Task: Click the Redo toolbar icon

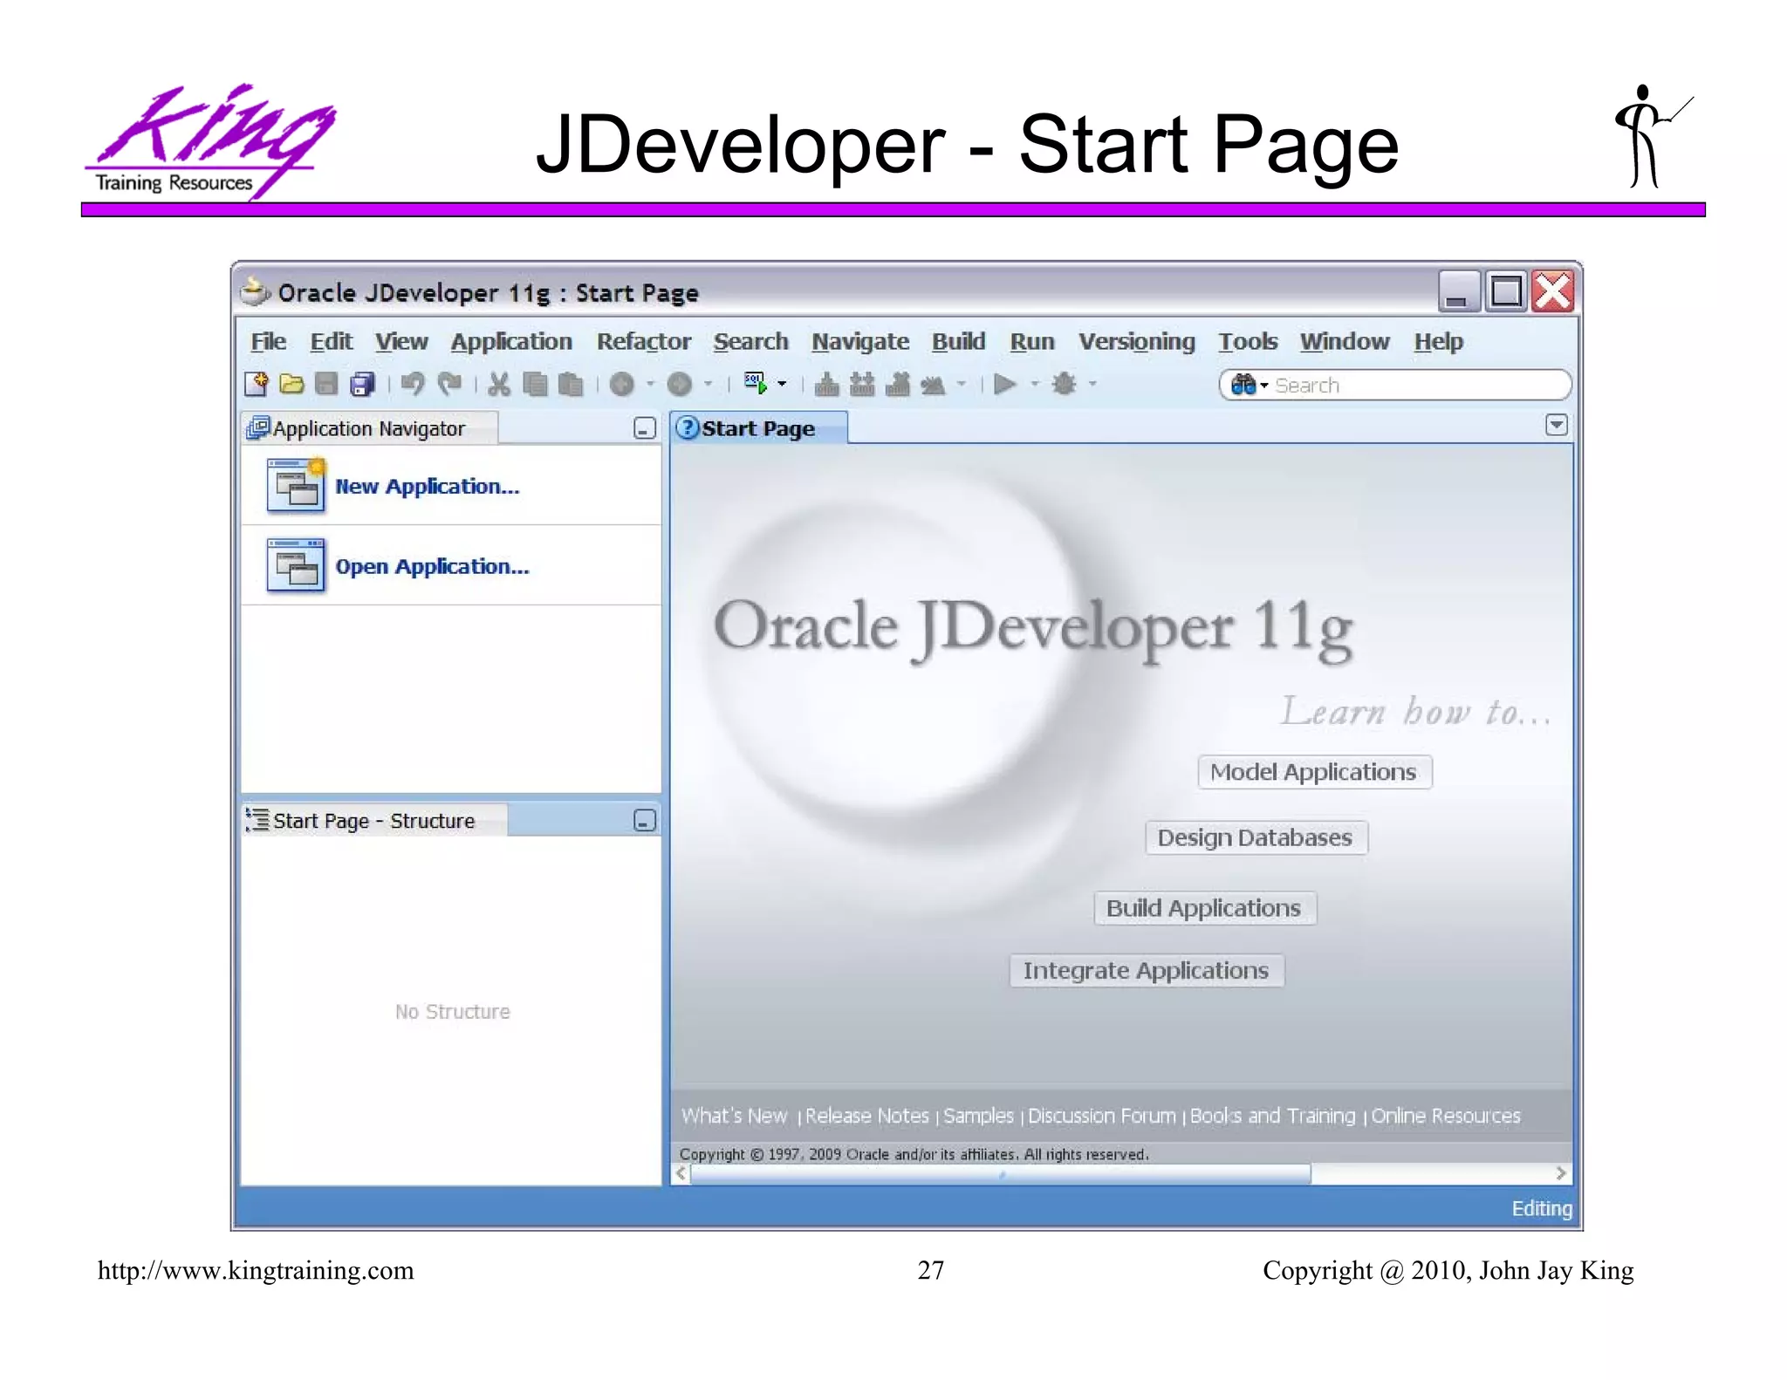Action: 448,384
